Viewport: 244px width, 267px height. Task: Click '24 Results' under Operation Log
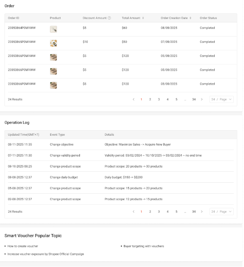coord(15,211)
